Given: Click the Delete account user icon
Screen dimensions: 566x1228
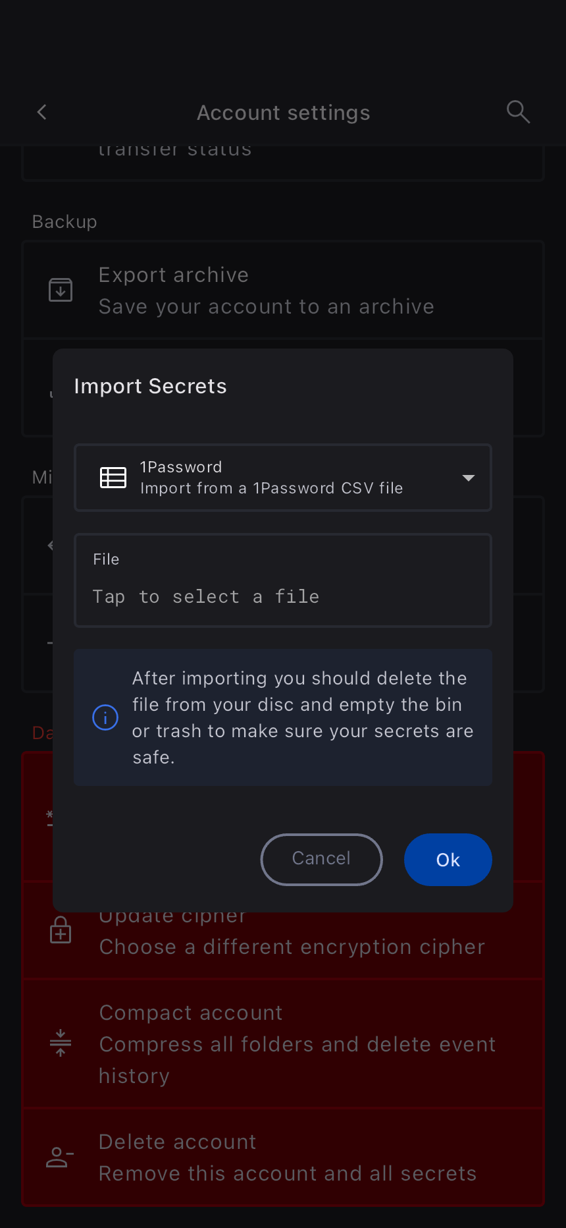Looking at the screenshot, I should [59, 1158].
